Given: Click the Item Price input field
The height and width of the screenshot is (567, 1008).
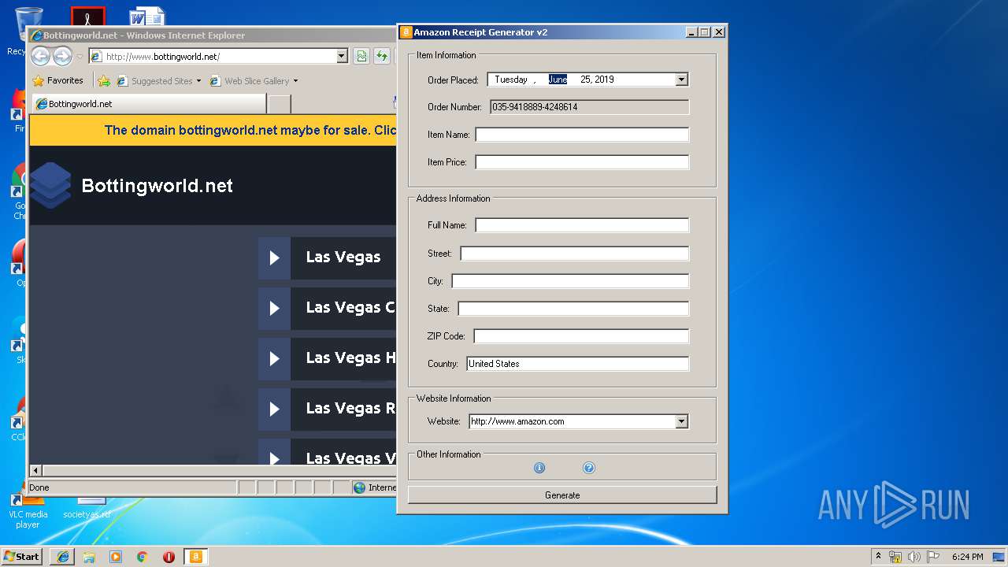Looking at the screenshot, I should (582, 162).
